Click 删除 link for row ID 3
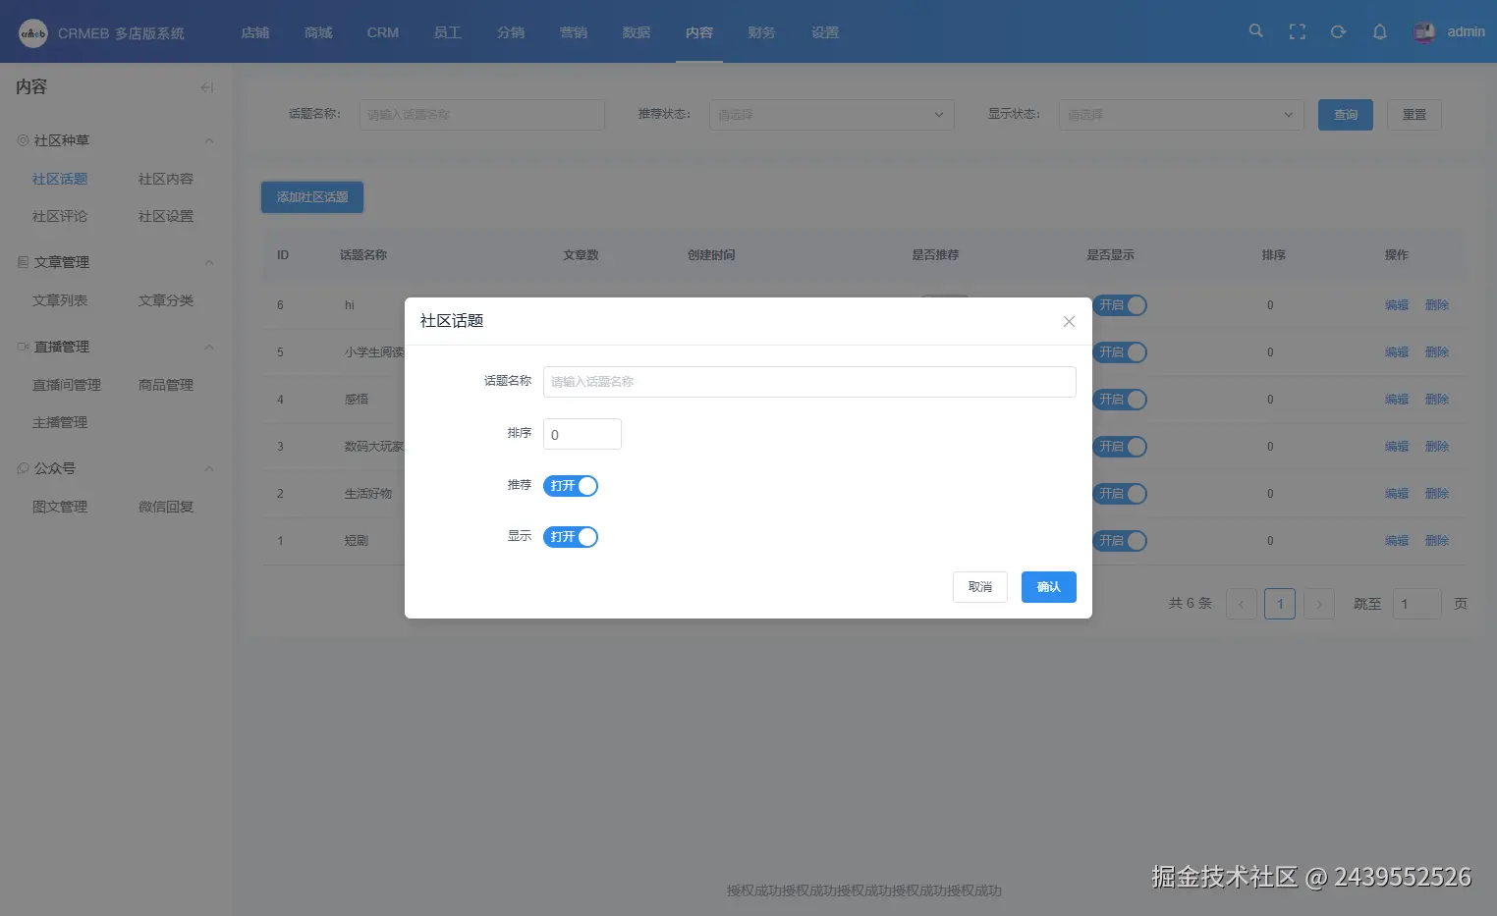The image size is (1497, 916). [1437, 447]
